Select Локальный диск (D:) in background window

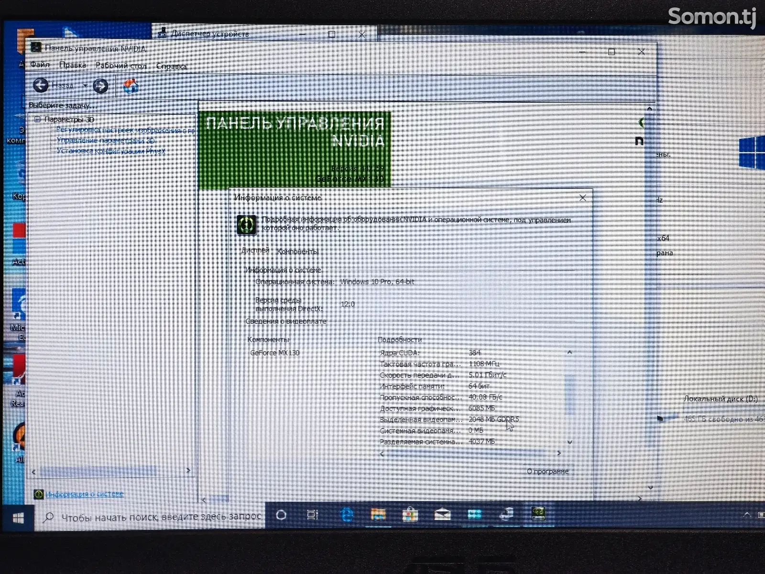(x=720, y=399)
